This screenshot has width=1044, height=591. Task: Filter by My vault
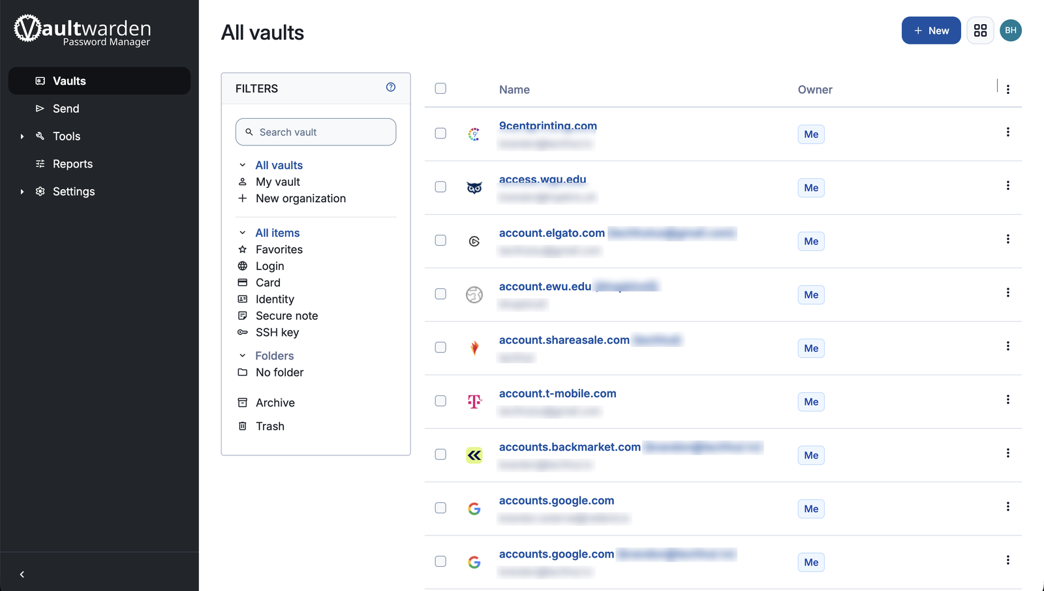click(x=278, y=182)
